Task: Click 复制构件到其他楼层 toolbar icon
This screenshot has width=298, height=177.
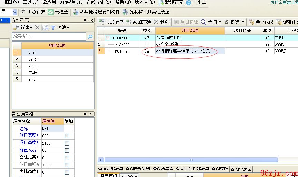Action: (126, 12)
